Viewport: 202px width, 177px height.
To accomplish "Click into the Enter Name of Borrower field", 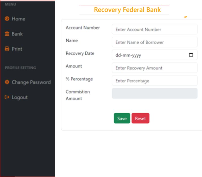I will [155, 42].
